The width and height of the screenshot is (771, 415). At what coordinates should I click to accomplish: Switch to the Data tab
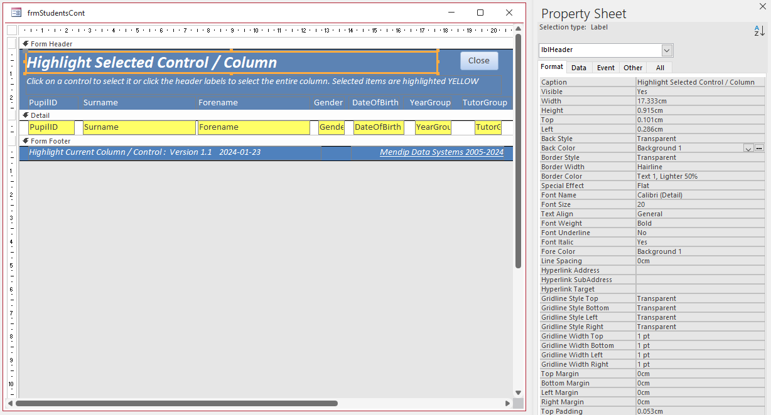(x=579, y=68)
